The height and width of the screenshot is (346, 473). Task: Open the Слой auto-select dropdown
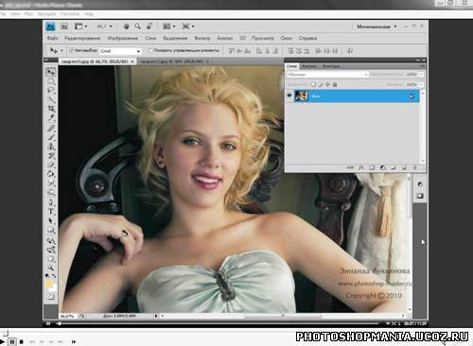point(120,51)
